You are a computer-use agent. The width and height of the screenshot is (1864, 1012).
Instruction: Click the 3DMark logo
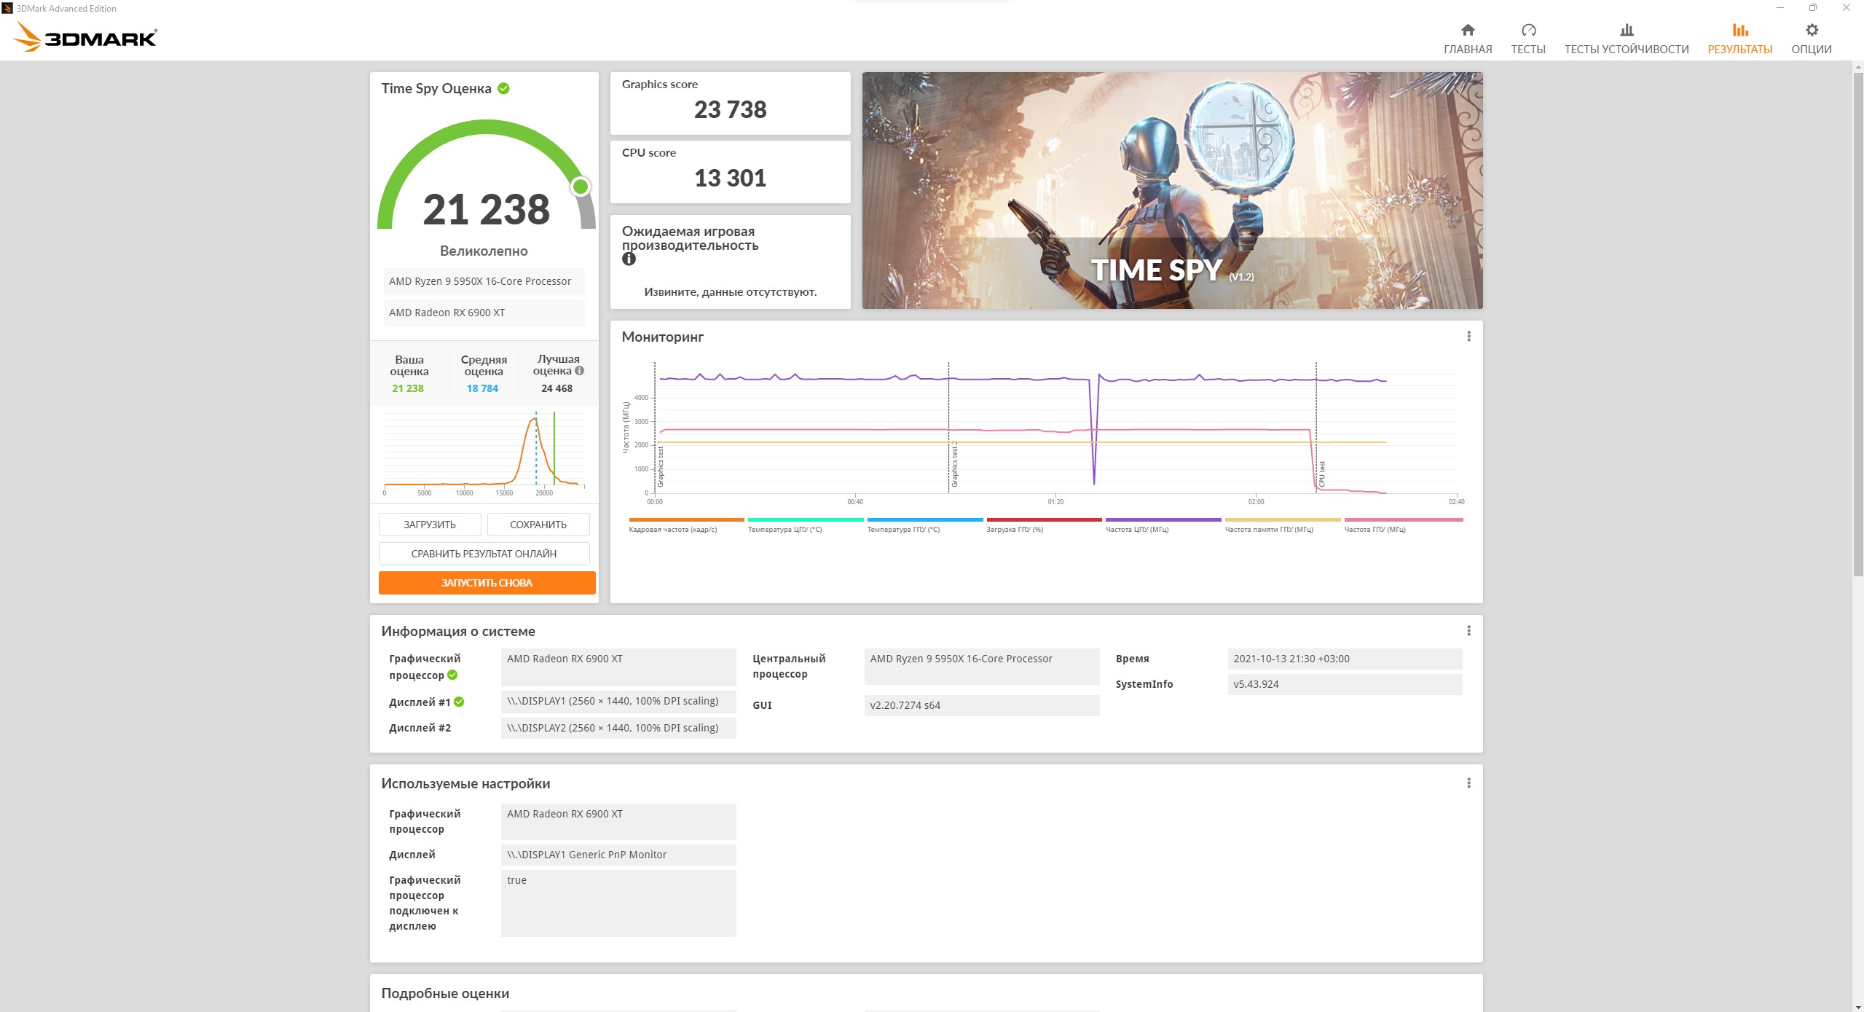(x=86, y=37)
